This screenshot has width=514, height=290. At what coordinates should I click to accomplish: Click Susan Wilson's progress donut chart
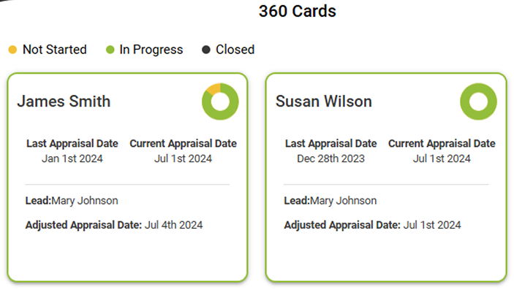(x=479, y=102)
